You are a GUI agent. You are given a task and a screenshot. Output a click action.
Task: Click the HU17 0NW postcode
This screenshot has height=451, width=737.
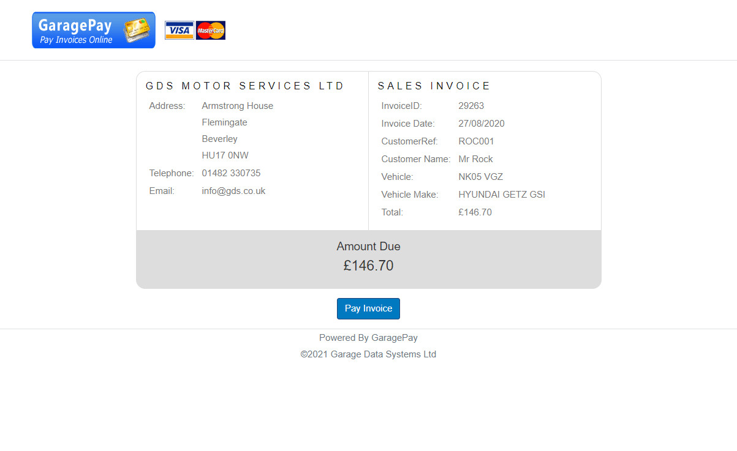pyautogui.click(x=225, y=155)
